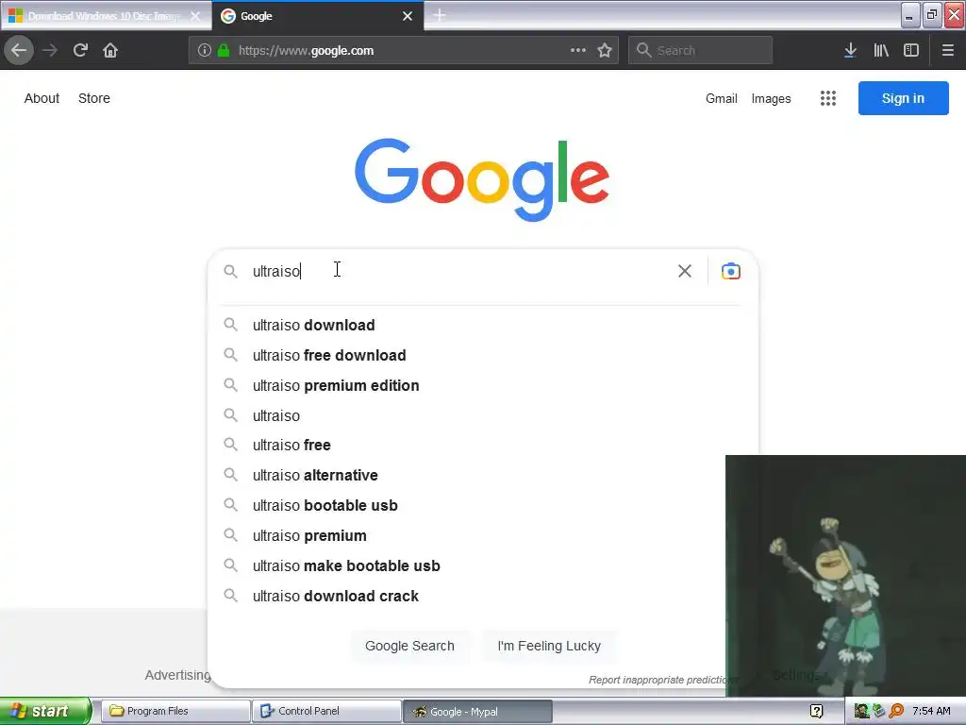Open Google Images link
The width and height of the screenshot is (966, 725).
pos(771,98)
